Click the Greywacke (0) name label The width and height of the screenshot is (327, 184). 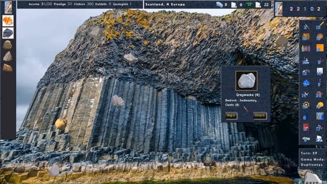[248, 95]
